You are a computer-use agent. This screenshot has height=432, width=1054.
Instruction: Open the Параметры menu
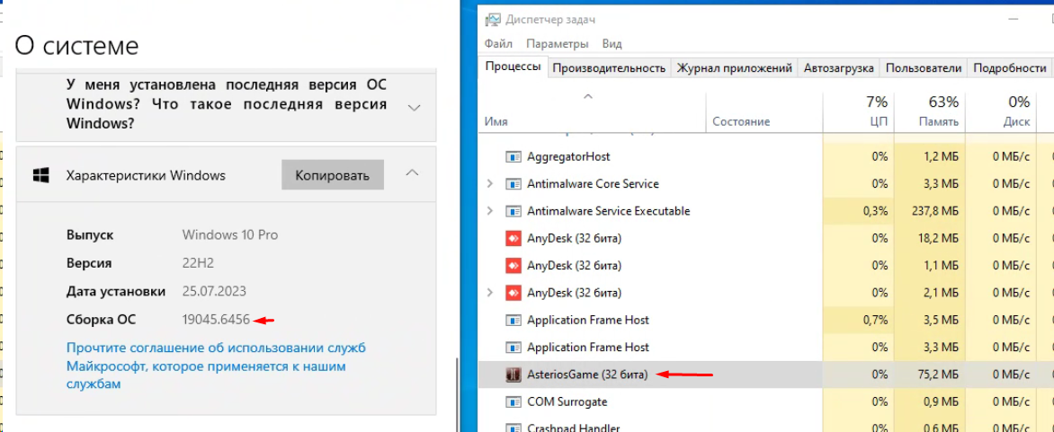pos(558,44)
